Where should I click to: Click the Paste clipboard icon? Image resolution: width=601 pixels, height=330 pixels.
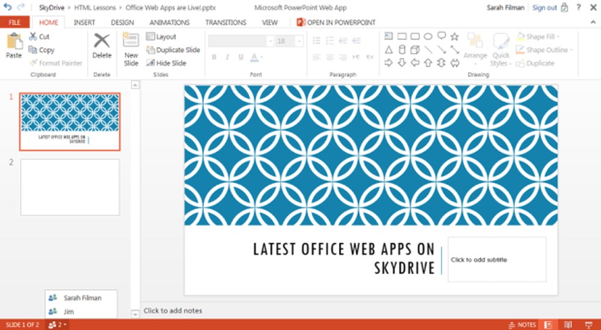(14, 41)
